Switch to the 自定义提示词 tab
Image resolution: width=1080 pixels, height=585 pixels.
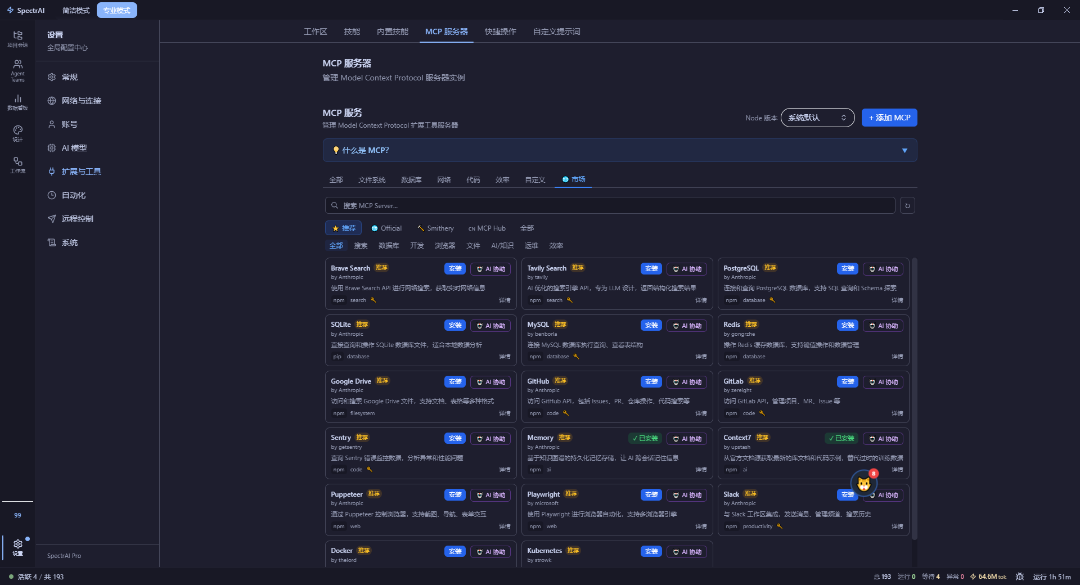[557, 31]
